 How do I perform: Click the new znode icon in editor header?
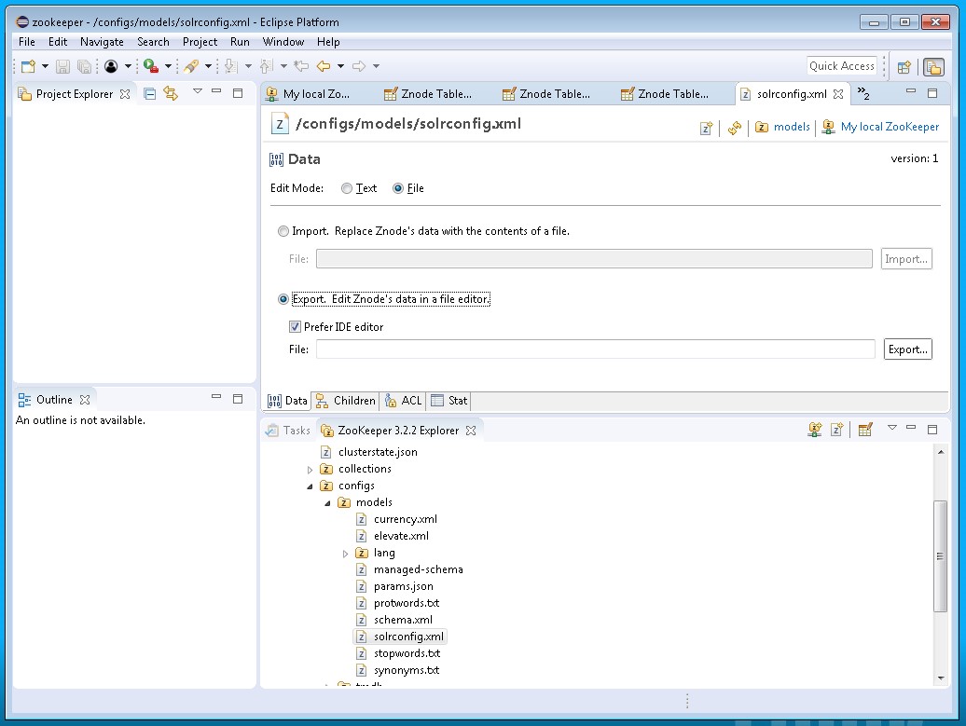707,128
